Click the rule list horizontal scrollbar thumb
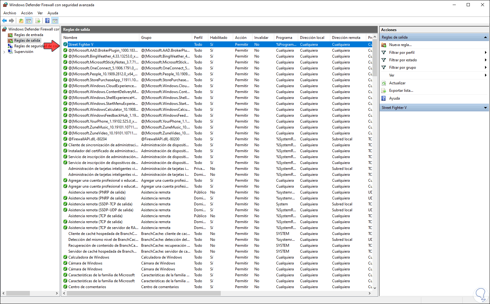 click(143, 293)
